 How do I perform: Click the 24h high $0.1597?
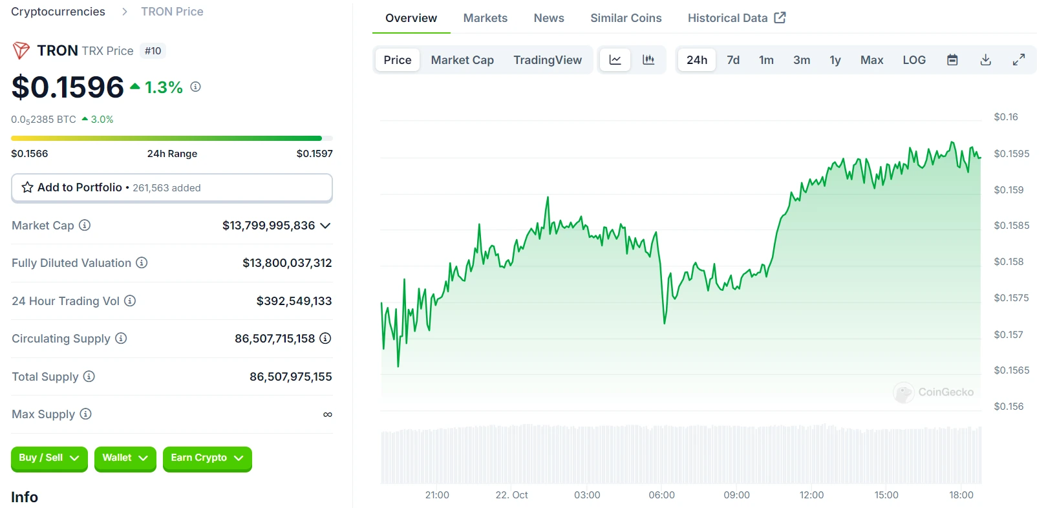pos(315,153)
